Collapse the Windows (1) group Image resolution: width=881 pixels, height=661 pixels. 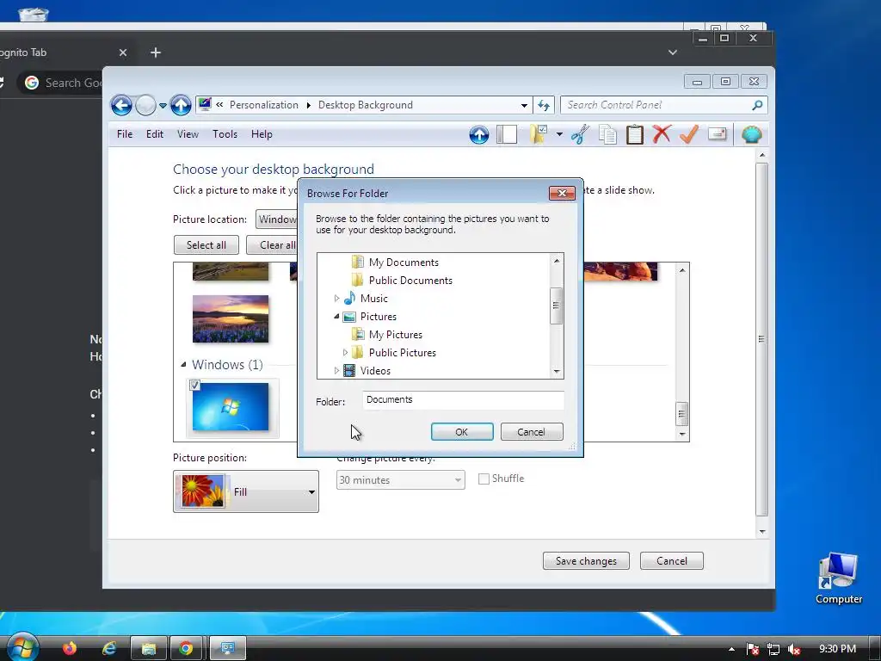[183, 365]
